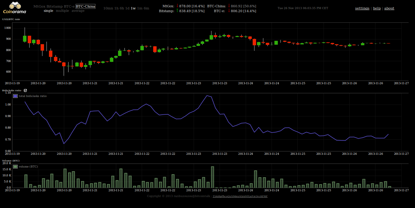Open the settings link
The image size is (415, 208).
(362, 8)
